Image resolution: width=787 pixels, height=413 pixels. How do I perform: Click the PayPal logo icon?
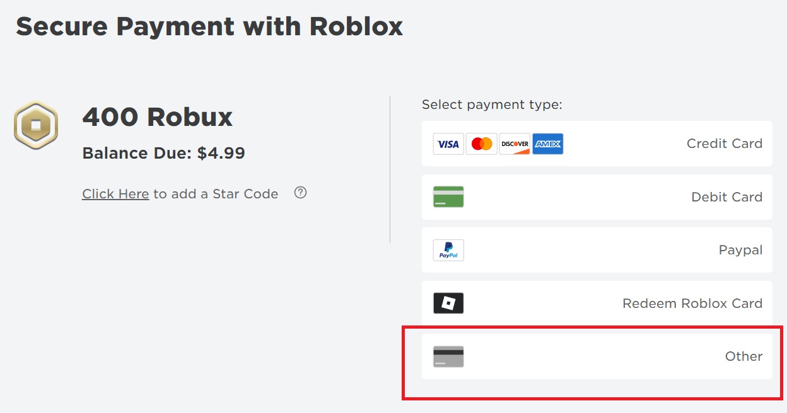point(448,250)
